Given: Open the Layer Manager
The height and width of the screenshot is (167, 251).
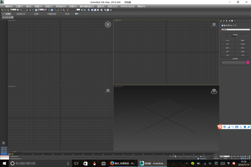Looking at the screenshot, I should click(x=89, y=10).
